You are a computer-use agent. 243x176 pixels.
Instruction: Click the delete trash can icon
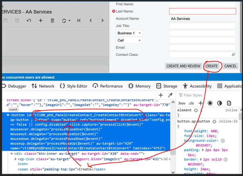click(x=52, y=20)
